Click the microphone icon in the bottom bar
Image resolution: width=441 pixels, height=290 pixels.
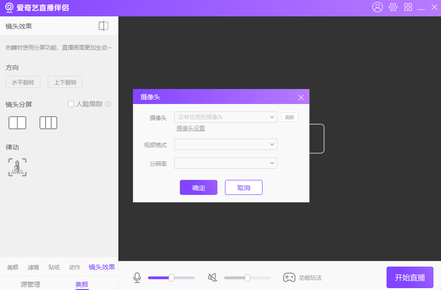coord(137,277)
